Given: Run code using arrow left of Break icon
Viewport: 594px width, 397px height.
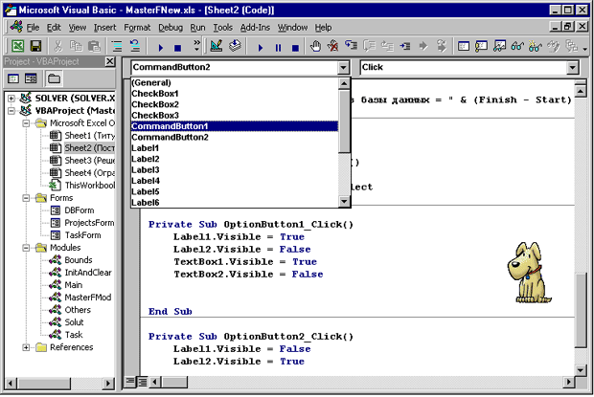Looking at the screenshot, I should (261, 47).
